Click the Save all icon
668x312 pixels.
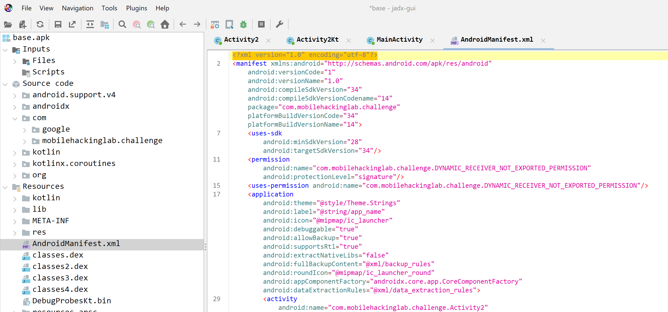click(x=58, y=25)
